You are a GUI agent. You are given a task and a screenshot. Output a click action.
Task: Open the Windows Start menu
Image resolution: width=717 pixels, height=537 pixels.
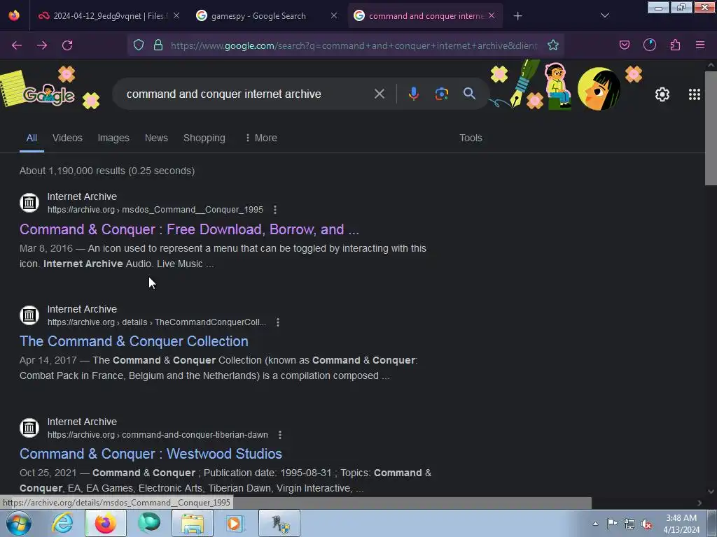(x=19, y=523)
